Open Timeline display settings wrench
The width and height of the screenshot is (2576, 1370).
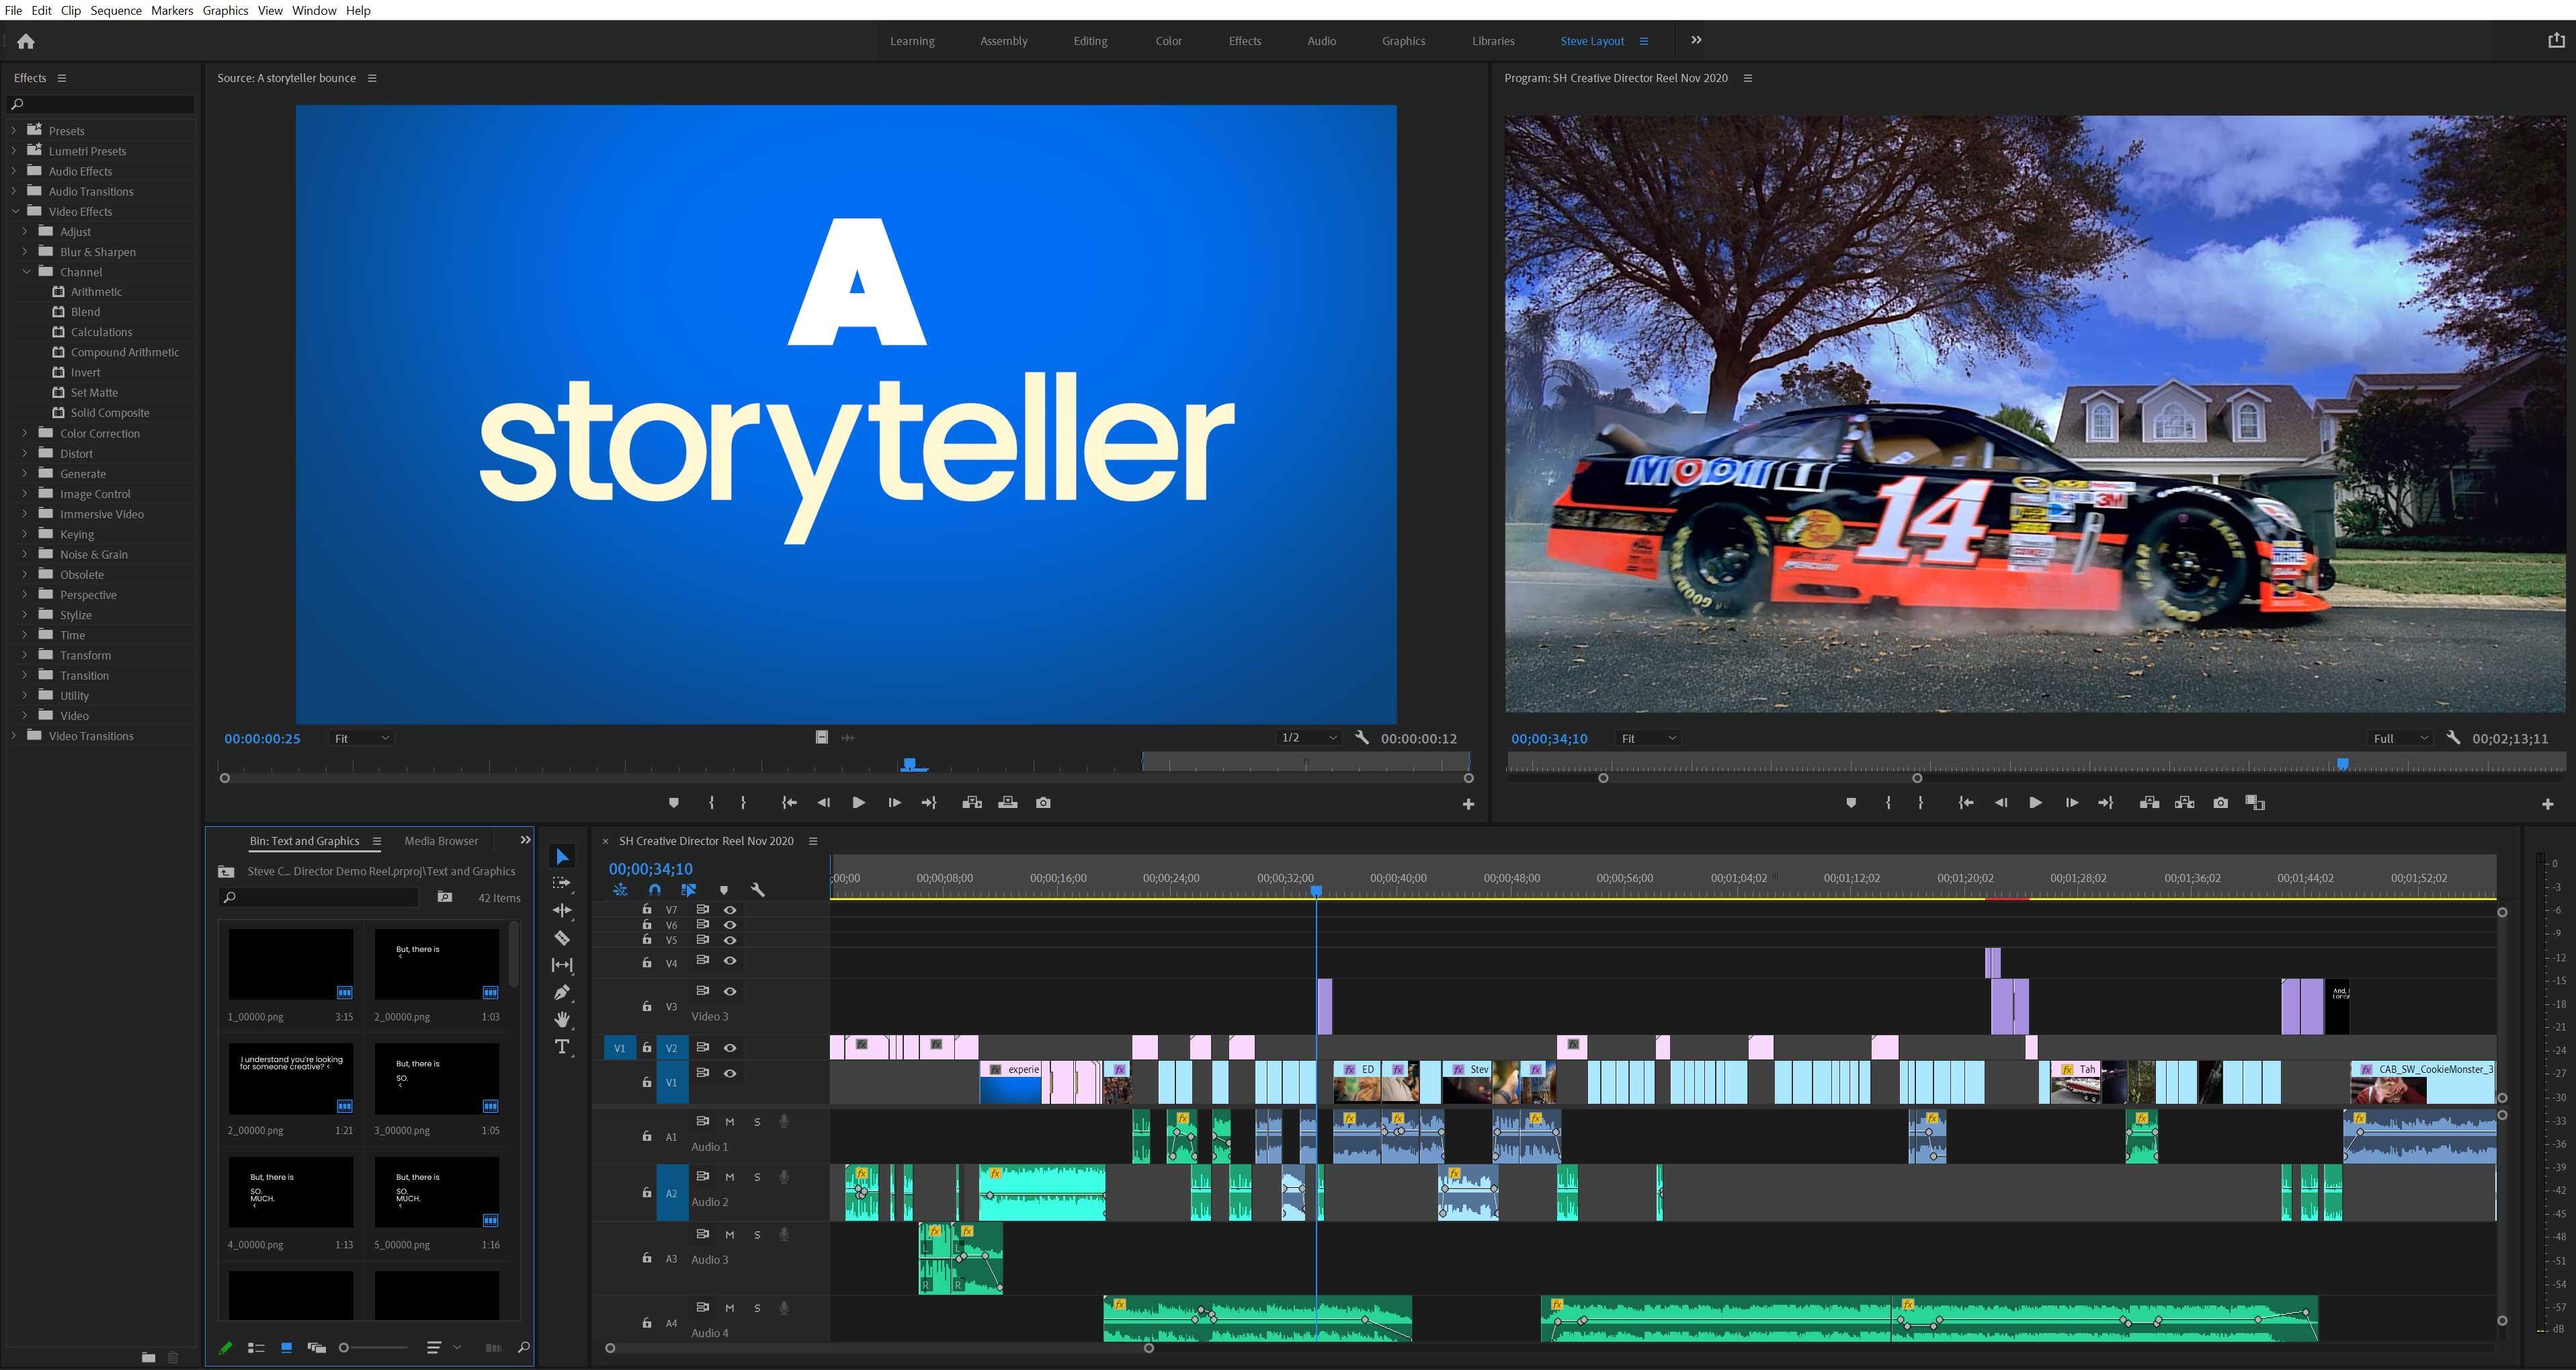coord(758,890)
